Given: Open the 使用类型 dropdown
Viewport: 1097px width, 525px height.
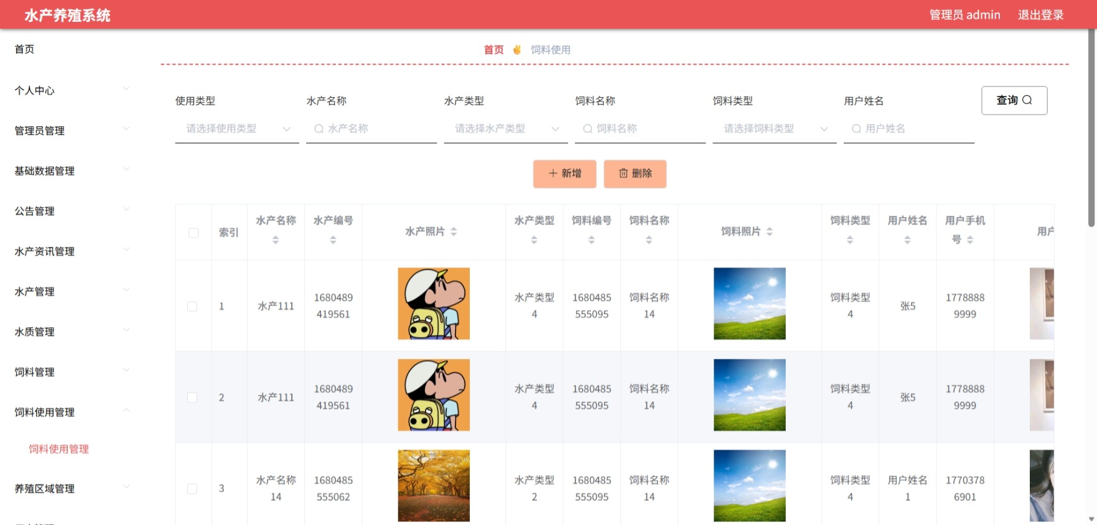Looking at the screenshot, I should point(237,129).
